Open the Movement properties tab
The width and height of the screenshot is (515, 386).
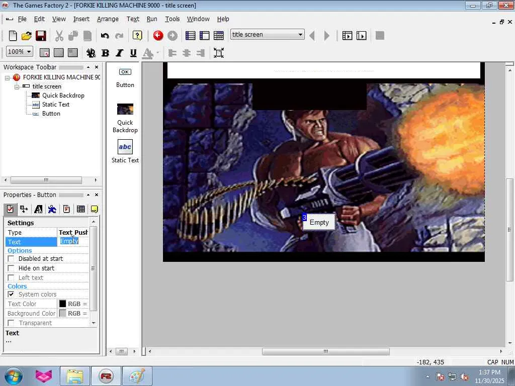coord(52,209)
